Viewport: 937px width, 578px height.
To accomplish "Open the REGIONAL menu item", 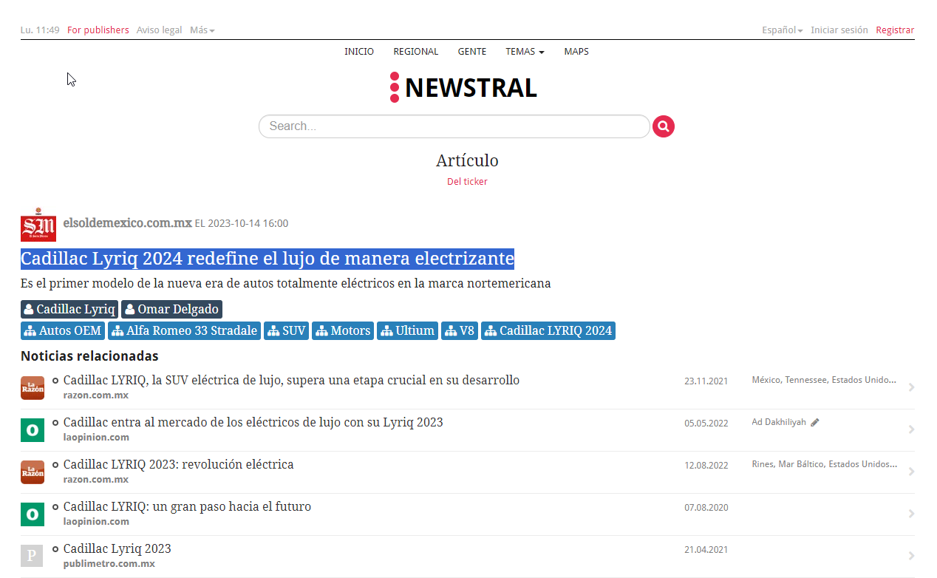I will coord(416,52).
